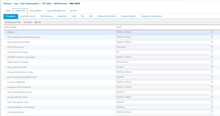Open Direct Cache Access dropdown
This screenshot has height=116, width=220.
[x=164, y=67]
